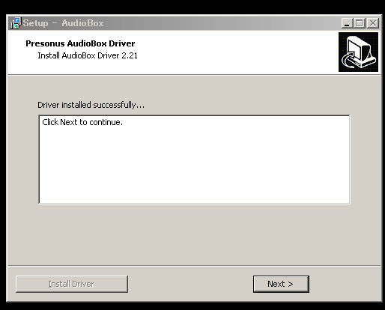385x310 pixels.
Task: Minimize the Setup - AudioBox window
Action: pos(347,23)
